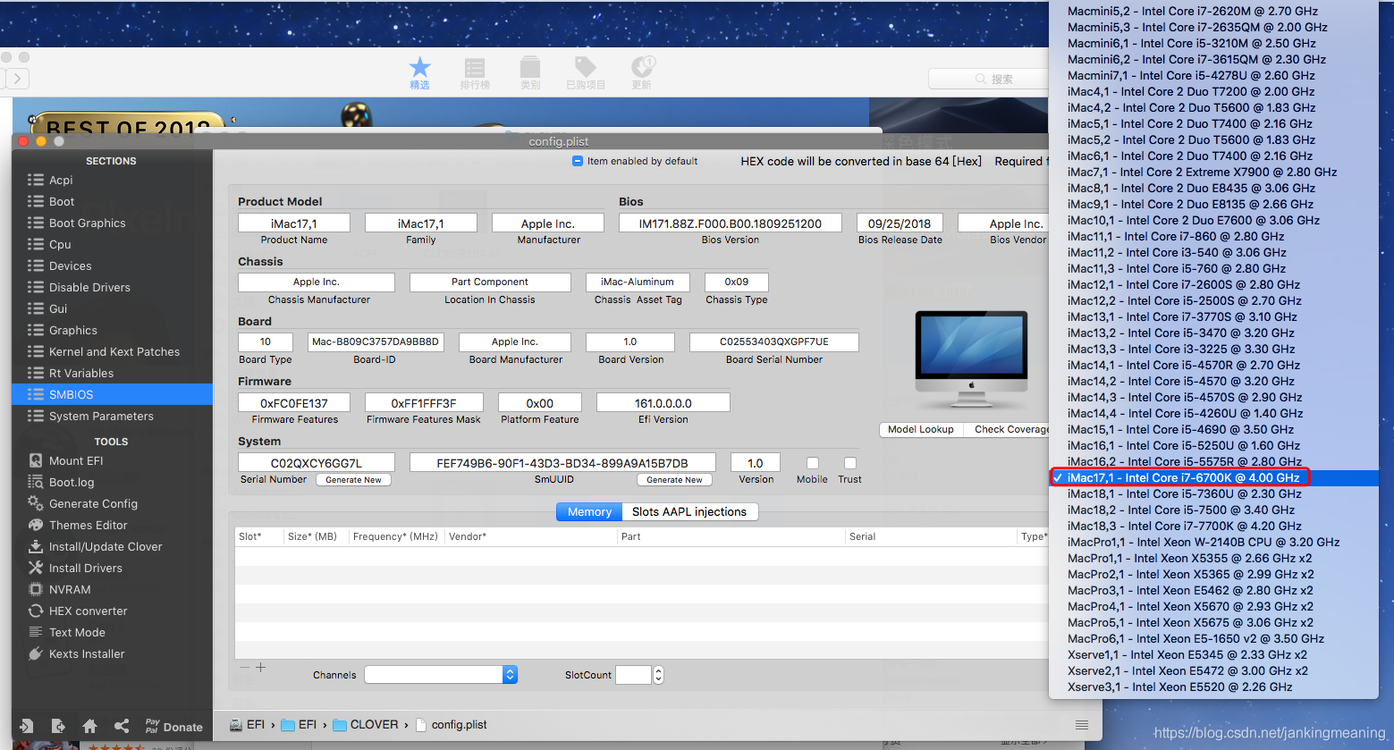Click the export configuration icon
The width and height of the screenshot is (1394, 750).
(58, 726)
